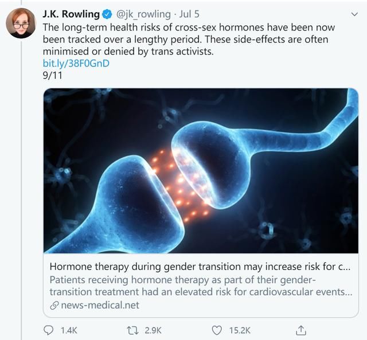Click the 'Hormone therapy during gender transition' headline
This screenshot has width=367, height=340.
tap(200, 267)
